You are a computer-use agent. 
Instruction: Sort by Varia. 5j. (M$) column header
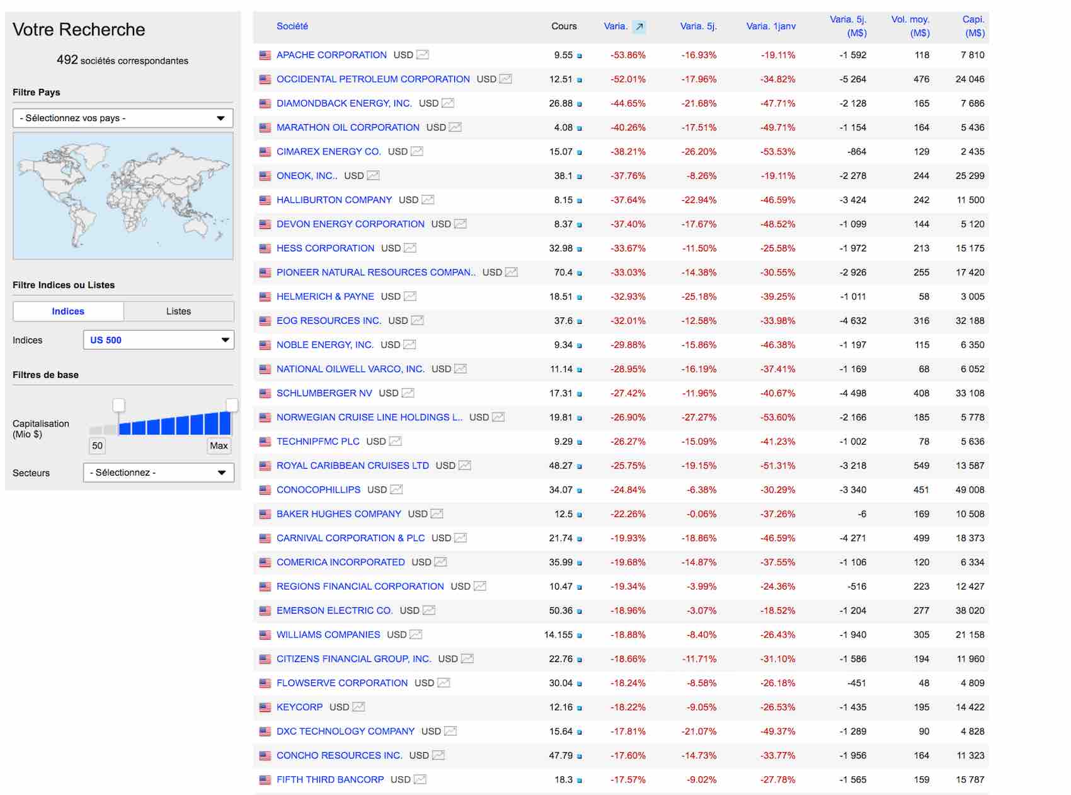click(849, 26)
